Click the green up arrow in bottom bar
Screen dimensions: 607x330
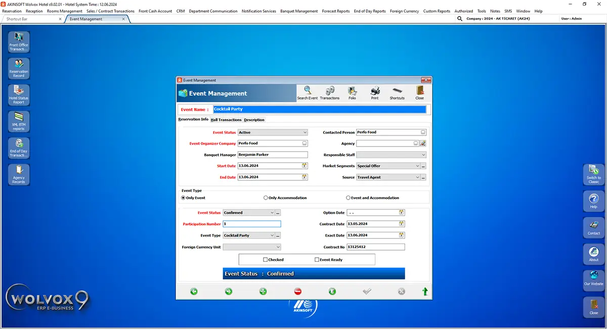(x=425, y=291)
